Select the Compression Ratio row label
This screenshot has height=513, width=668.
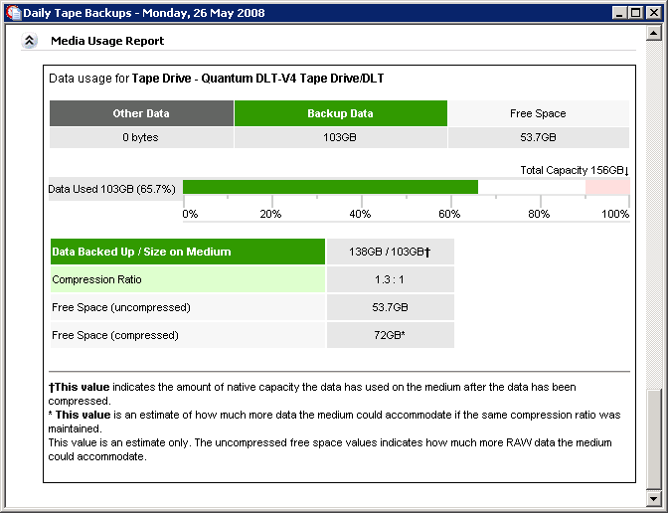[x=188, y=279]
